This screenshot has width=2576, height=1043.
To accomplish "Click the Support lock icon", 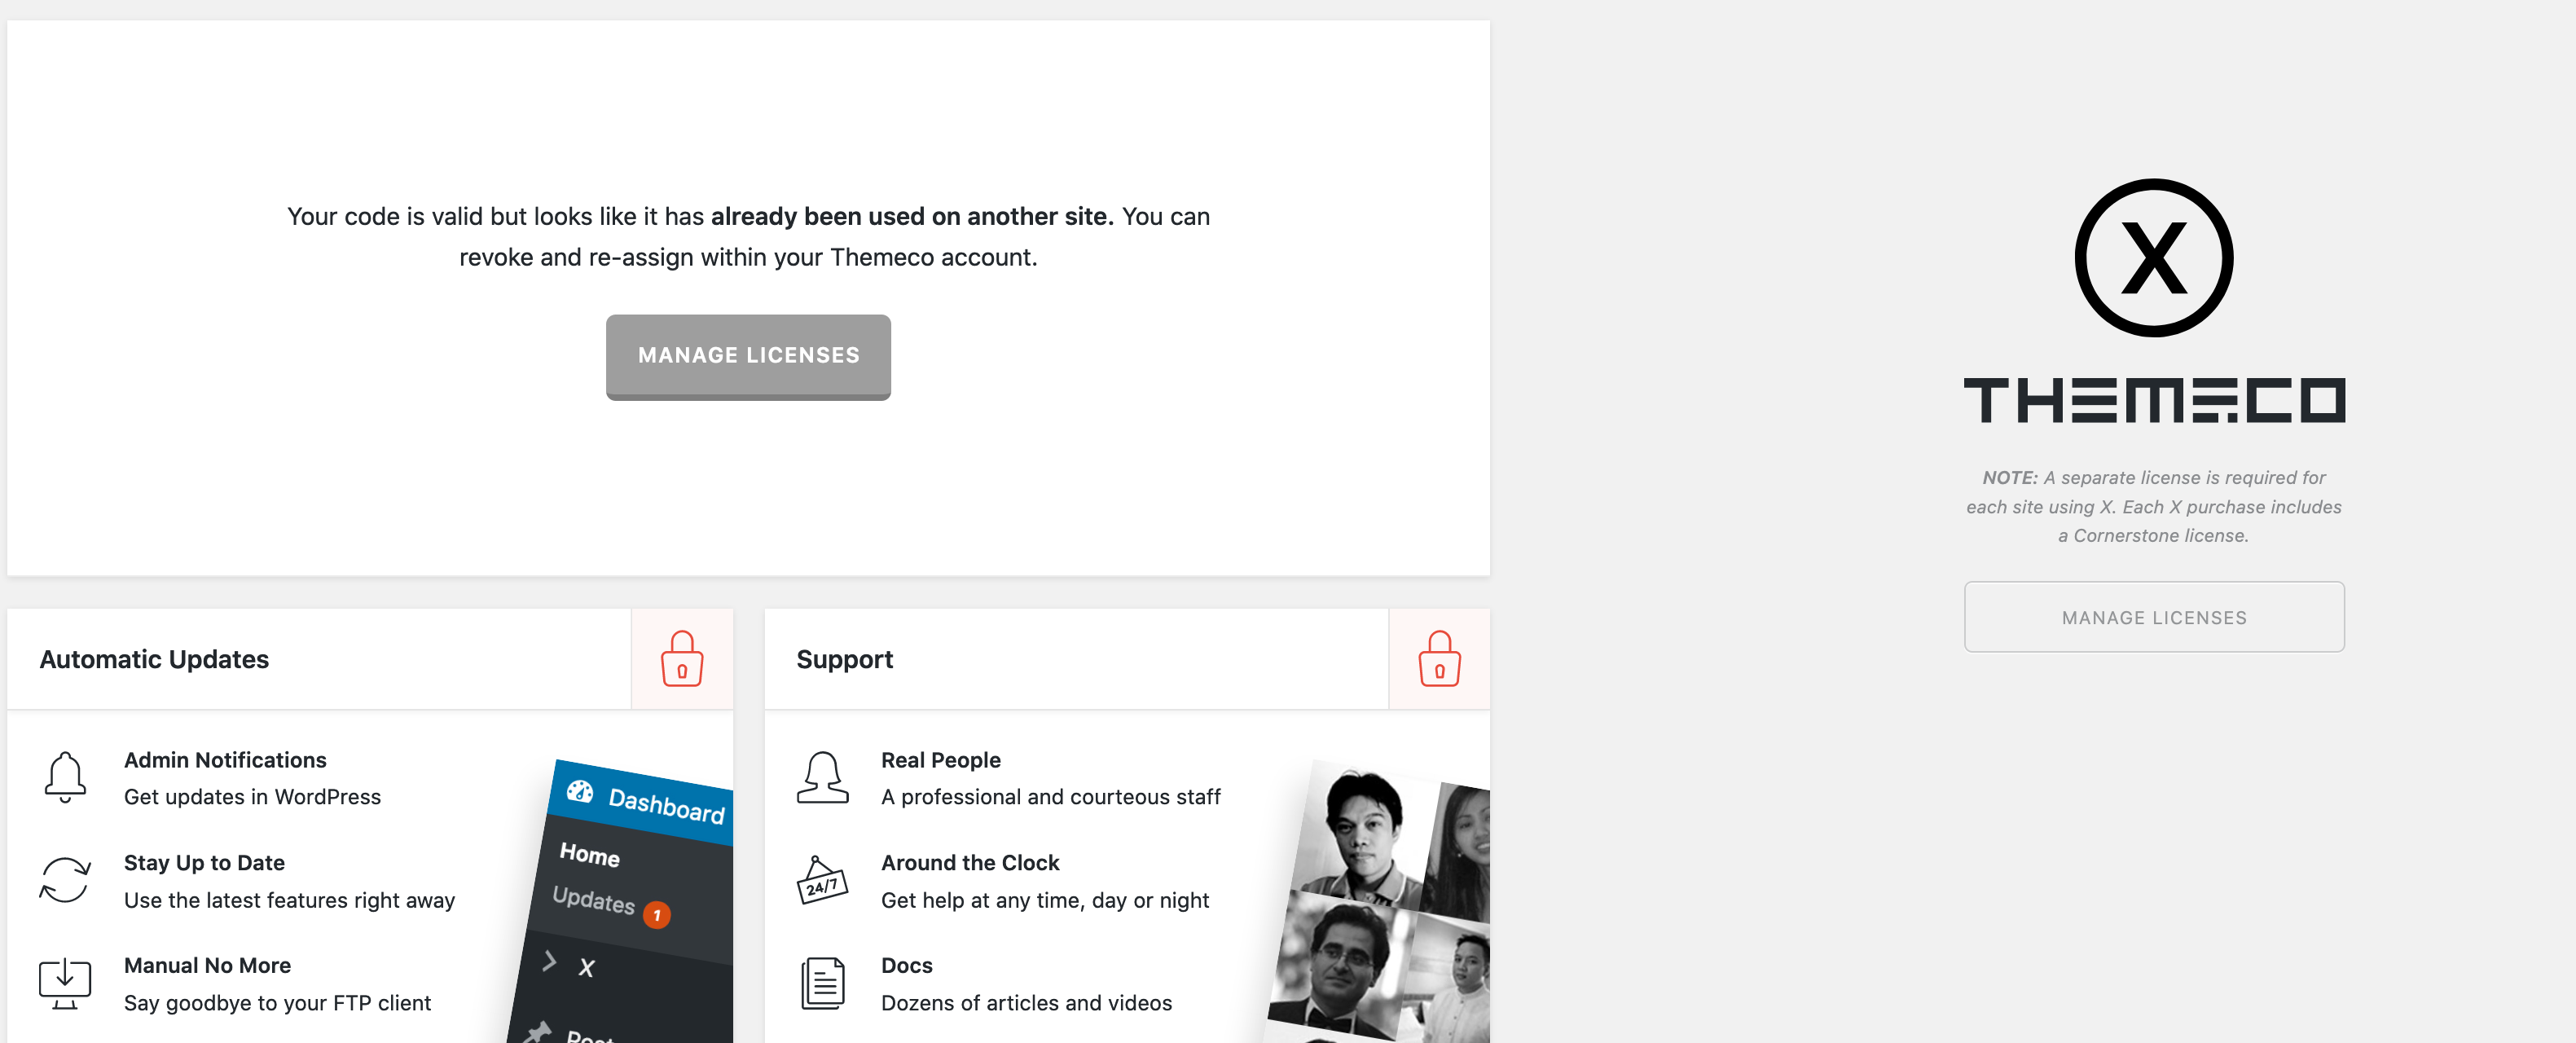I will [1439, 659].
